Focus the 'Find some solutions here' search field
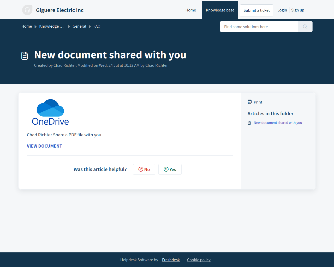 [259, 27]
